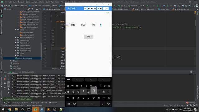
Task: Click the trash clear-all icon in Run console
Action: [8, 93]
